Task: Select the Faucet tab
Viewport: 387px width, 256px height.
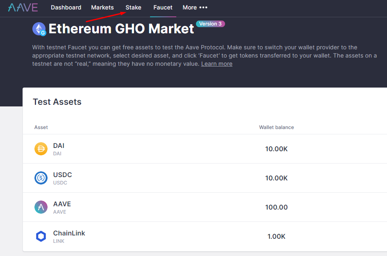Action: [x=163, y=7]
